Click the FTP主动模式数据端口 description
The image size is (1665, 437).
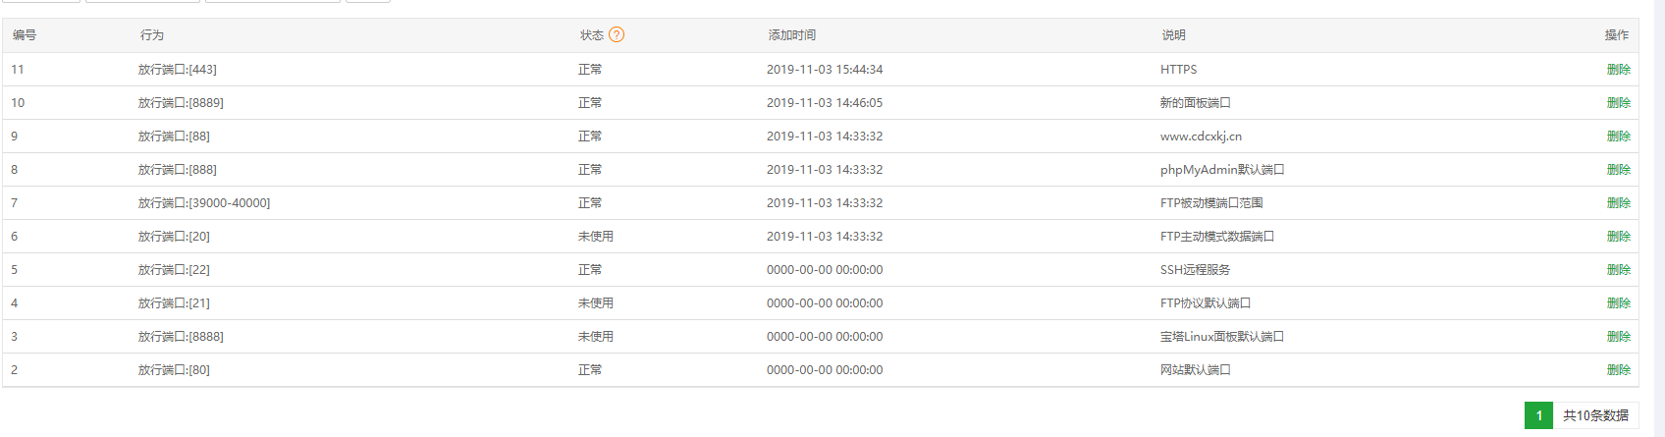[1217, 237]
